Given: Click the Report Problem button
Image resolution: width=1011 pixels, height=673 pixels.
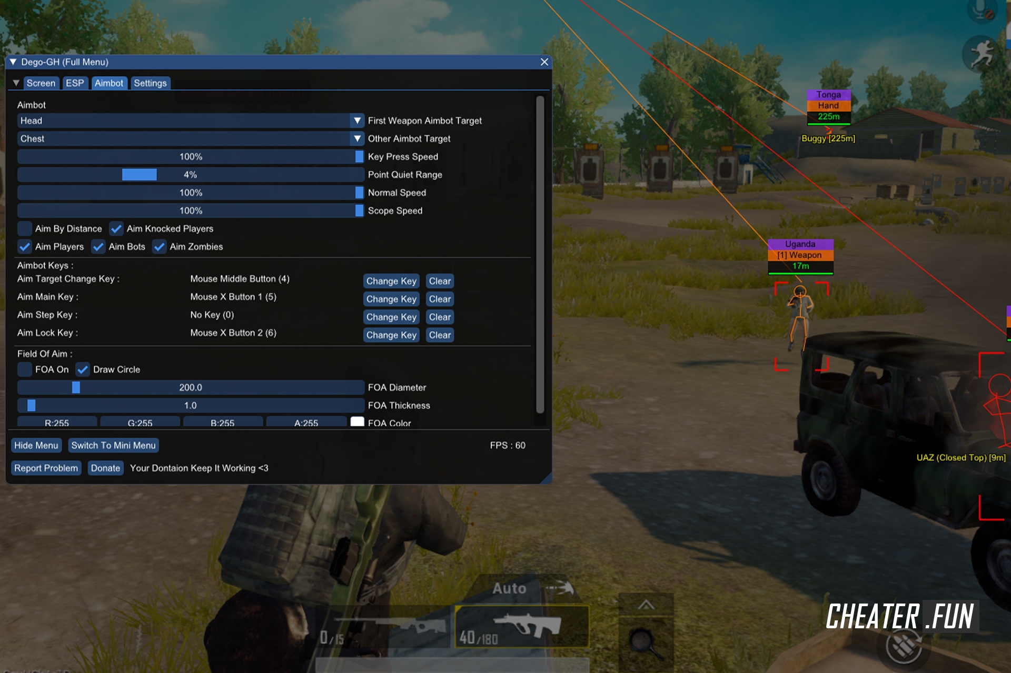Looking at the screenshot, I should click(x=46, y=468).
